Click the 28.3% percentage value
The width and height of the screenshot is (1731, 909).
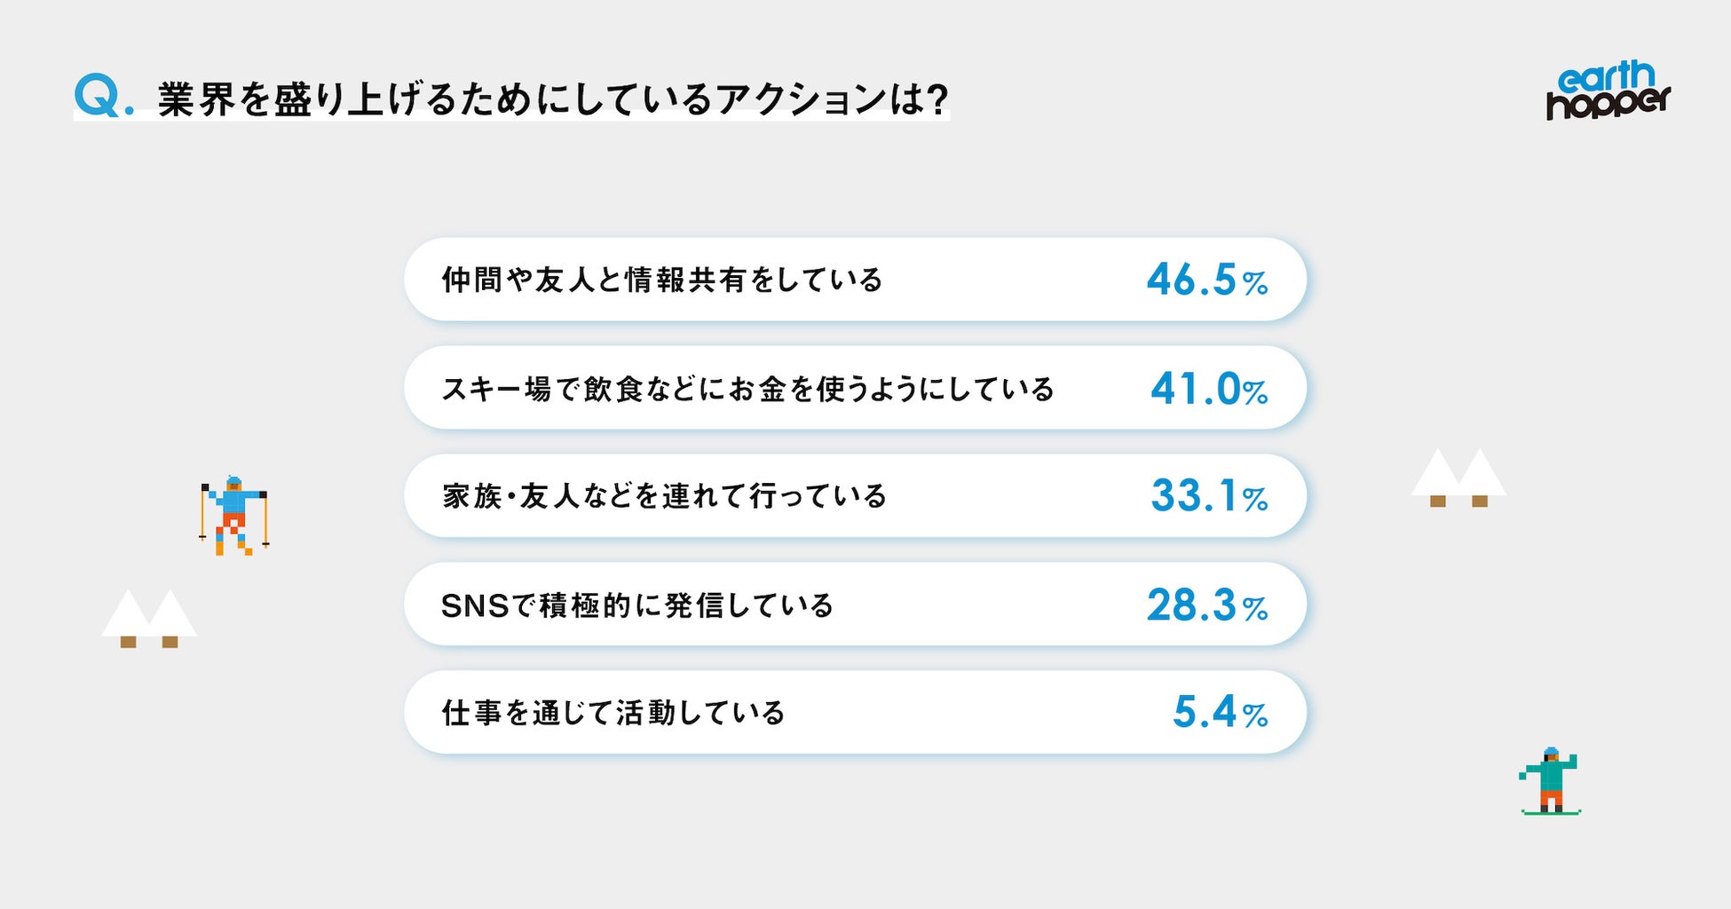(1206, 605)
